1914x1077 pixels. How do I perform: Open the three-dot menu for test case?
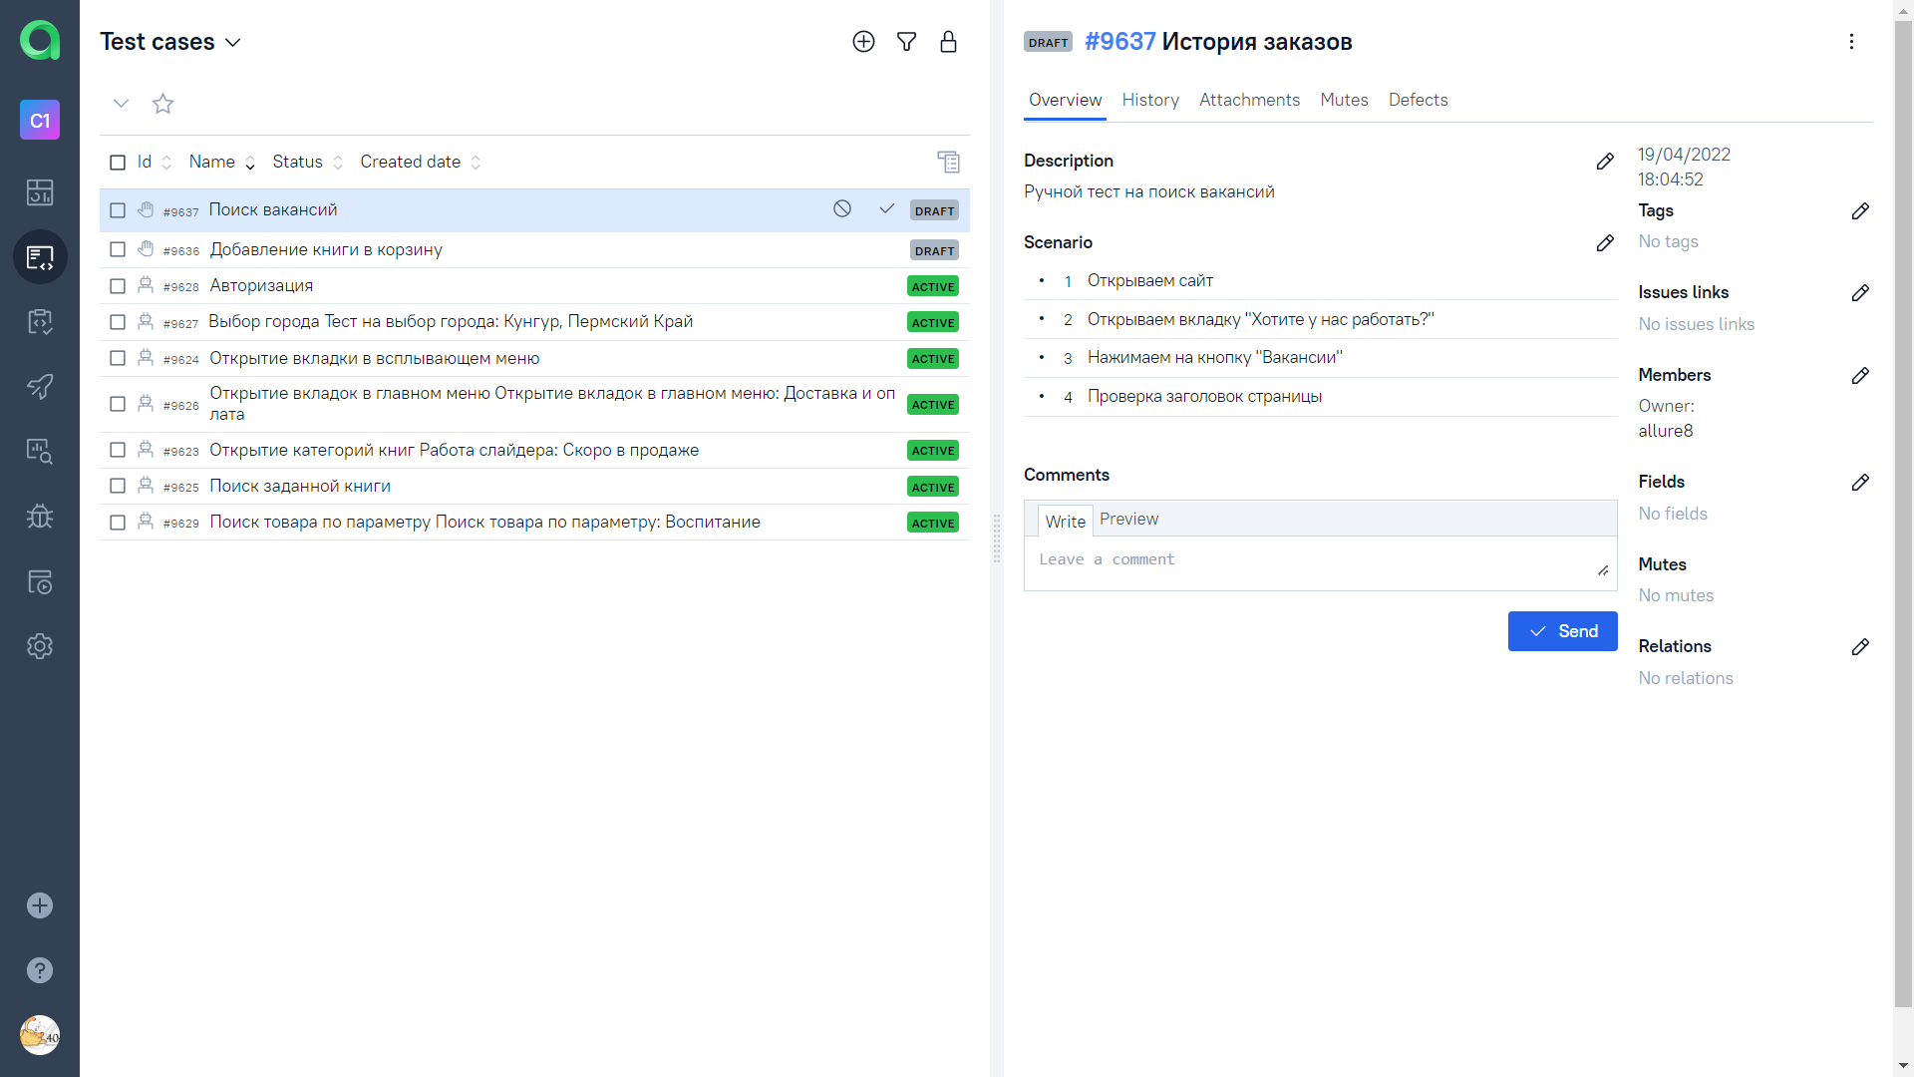[x=1851, y=42]
